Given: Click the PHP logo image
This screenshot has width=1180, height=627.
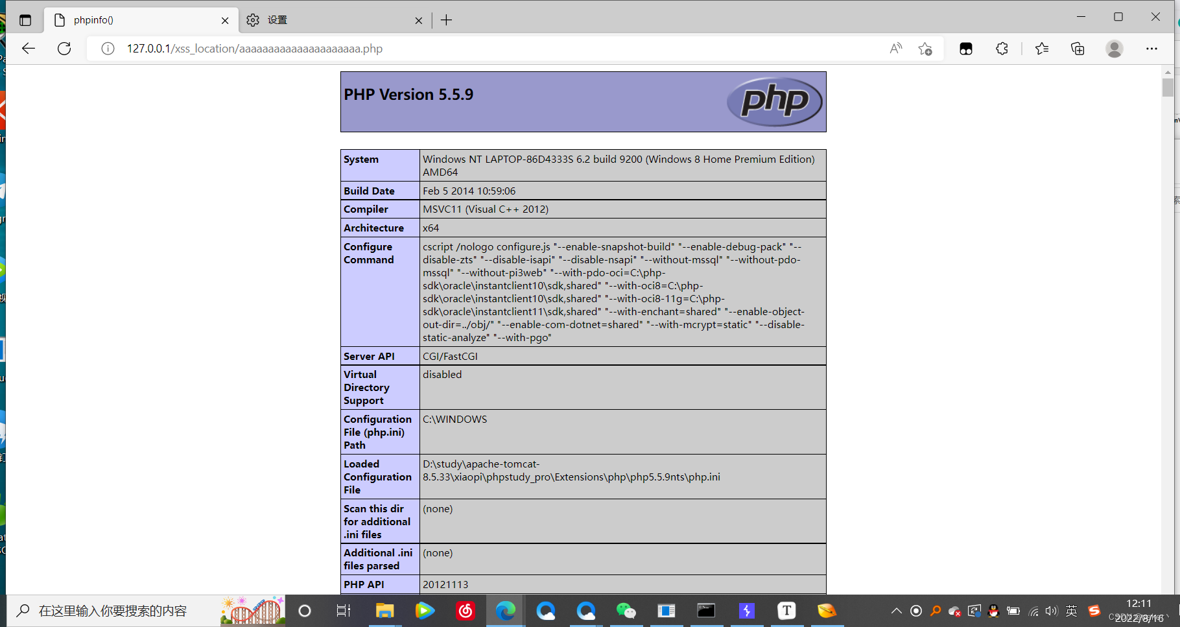Looking at the screenshot, I should tap(775, 102).
